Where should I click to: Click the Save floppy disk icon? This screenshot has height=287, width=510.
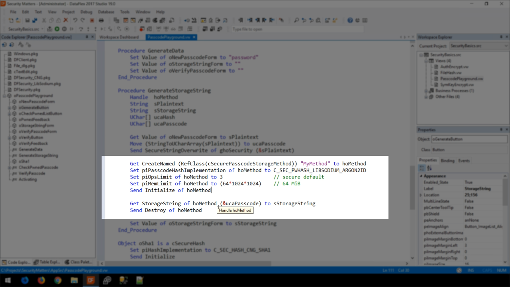[x=27, y=20]
